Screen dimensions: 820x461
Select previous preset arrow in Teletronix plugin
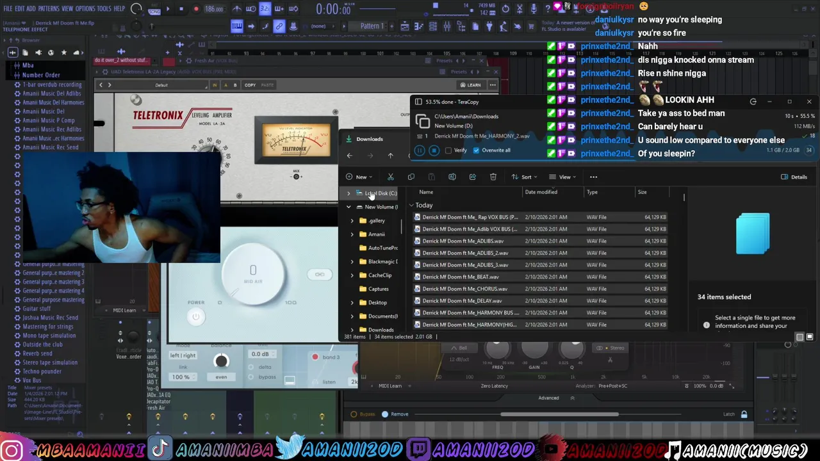pyautogui.click(x=101, y=85)
